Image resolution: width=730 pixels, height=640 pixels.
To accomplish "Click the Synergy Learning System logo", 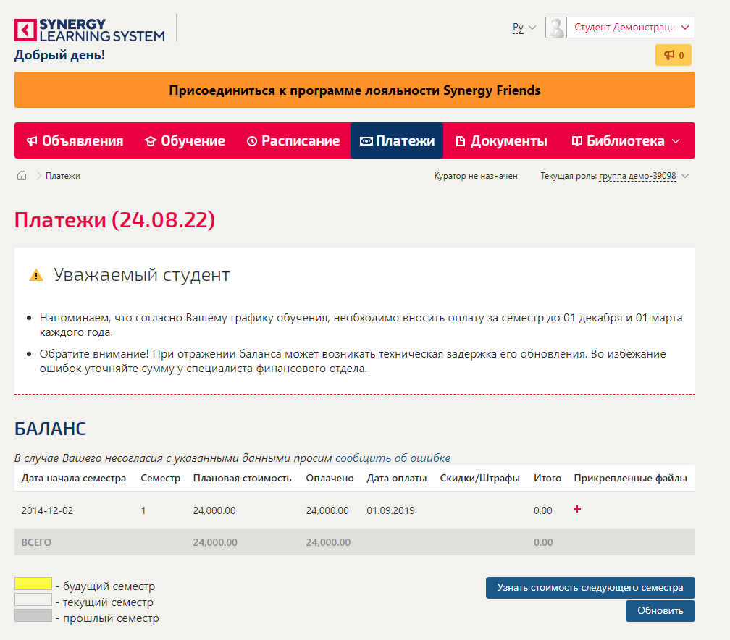I will coord(90,29).
